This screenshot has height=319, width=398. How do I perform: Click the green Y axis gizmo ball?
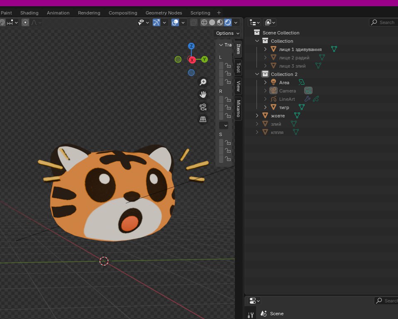[x=204, y=59]
